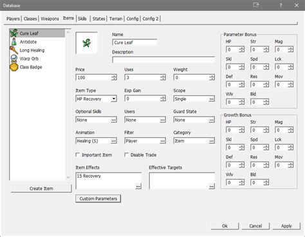305x237 pixels.
Task: Click item list scroll up arrow
Action: tap(68, 32)
